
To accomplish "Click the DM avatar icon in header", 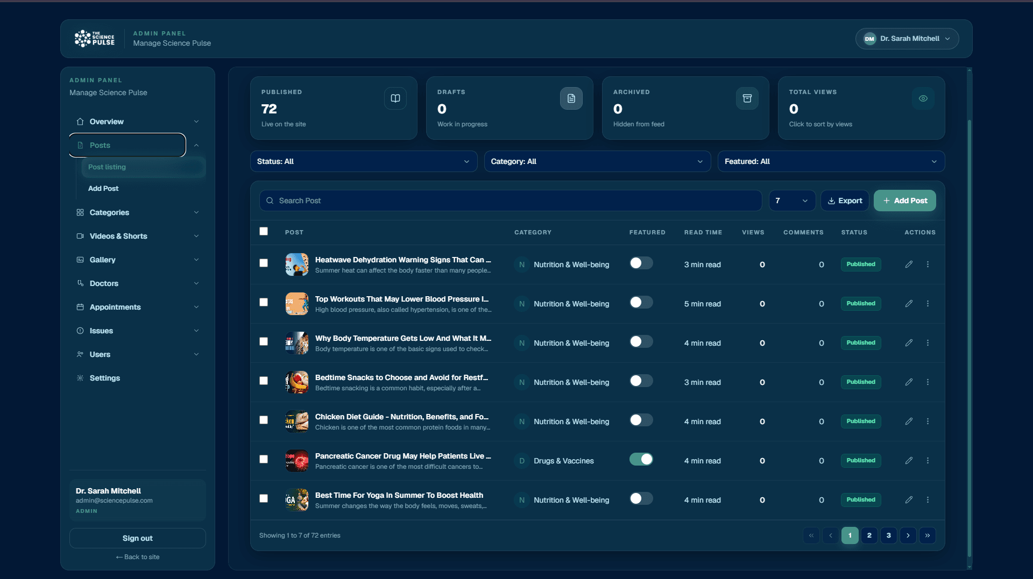I will [869, 39].
